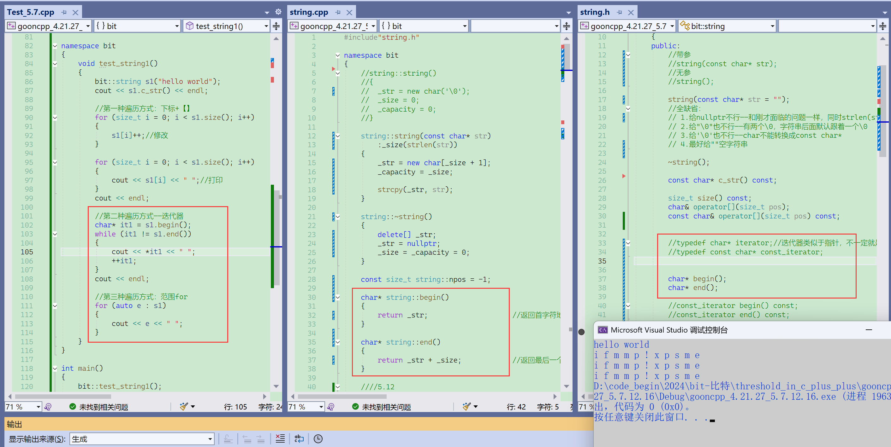Open bit scope dropdown in Test_5.7.cpp editor
This screenshot has height=447, width=891.
137,26
